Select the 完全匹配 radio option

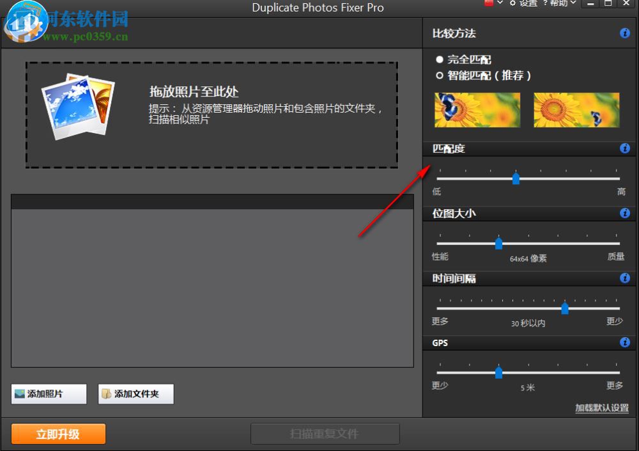click(440, 59)
